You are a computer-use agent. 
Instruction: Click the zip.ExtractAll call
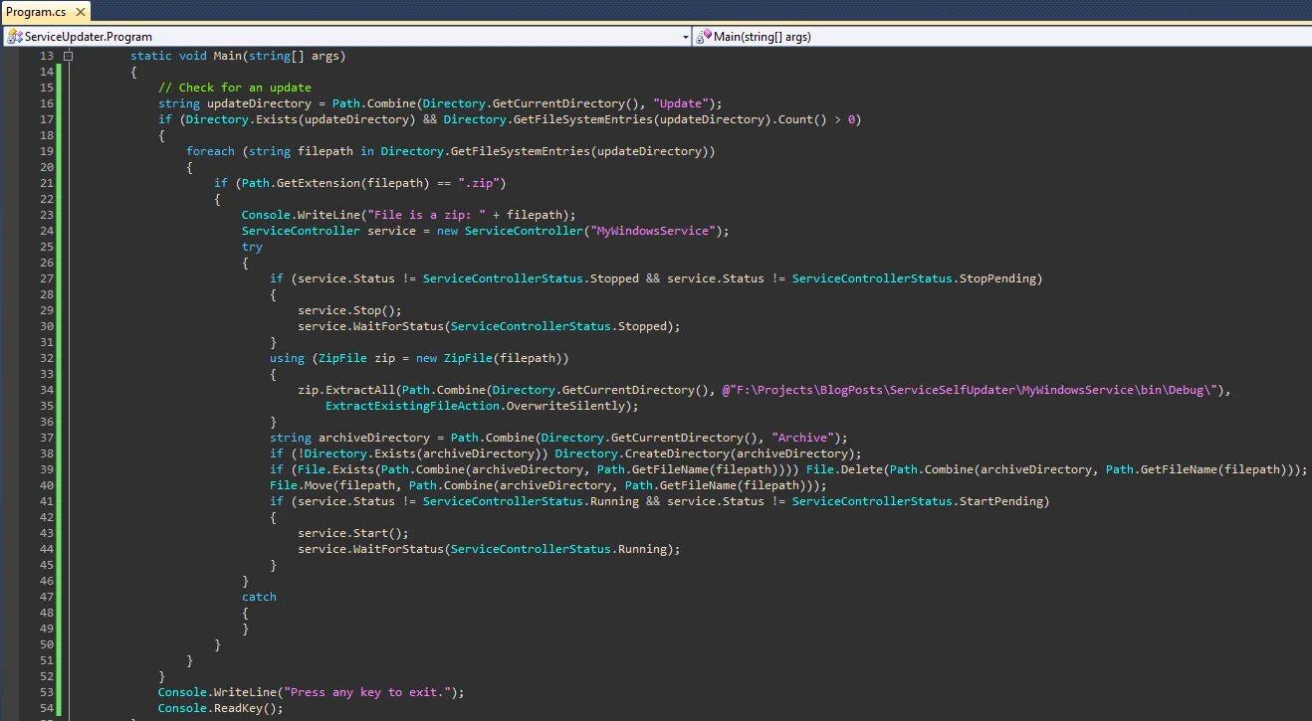346,390
